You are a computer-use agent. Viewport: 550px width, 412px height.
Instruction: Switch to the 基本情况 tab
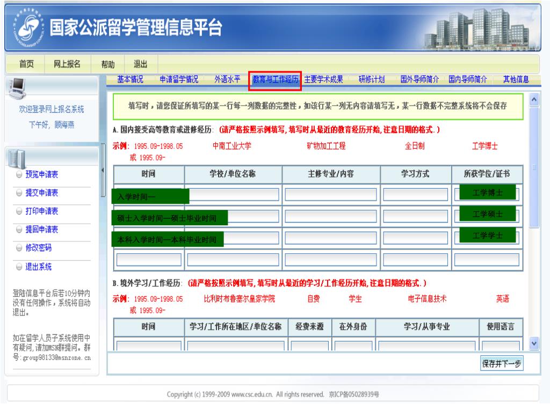tap(131, 79)
